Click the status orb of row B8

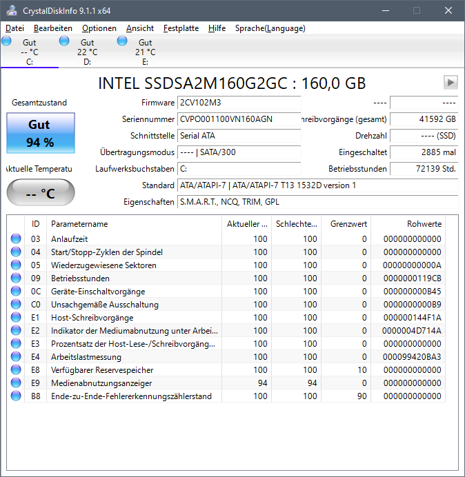pyautogui.click(x=16, y=396)
